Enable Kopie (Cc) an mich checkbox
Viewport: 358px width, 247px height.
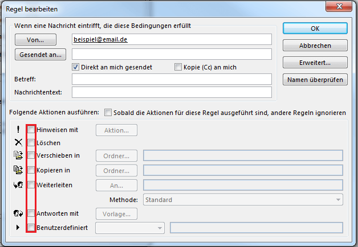[x=178, y=67]
